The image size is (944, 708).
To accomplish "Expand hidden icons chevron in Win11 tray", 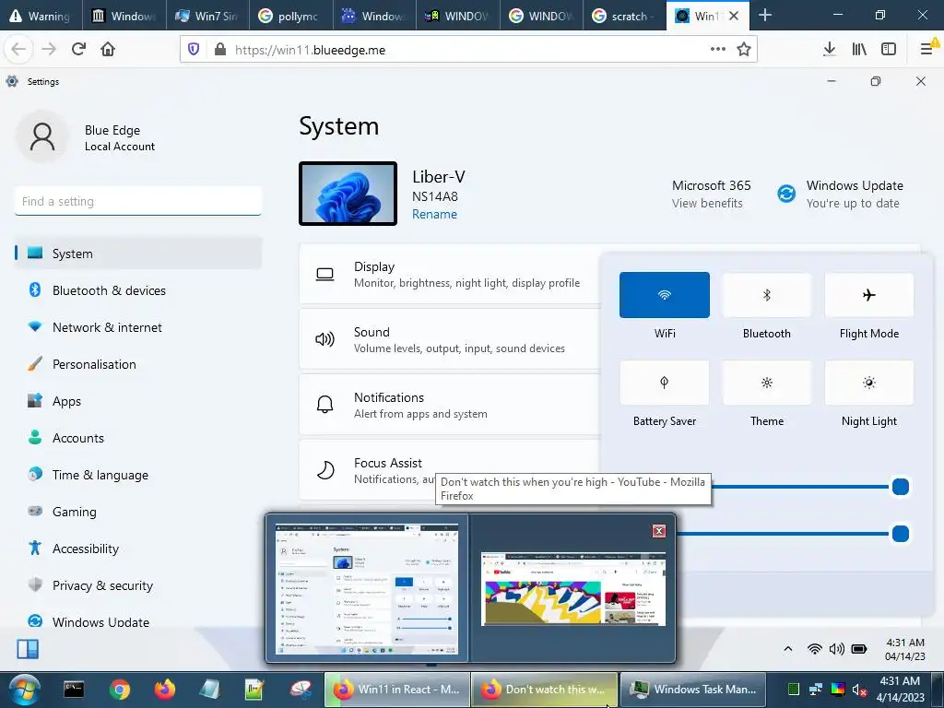I will pyautogui.click(x=787, y=649).
